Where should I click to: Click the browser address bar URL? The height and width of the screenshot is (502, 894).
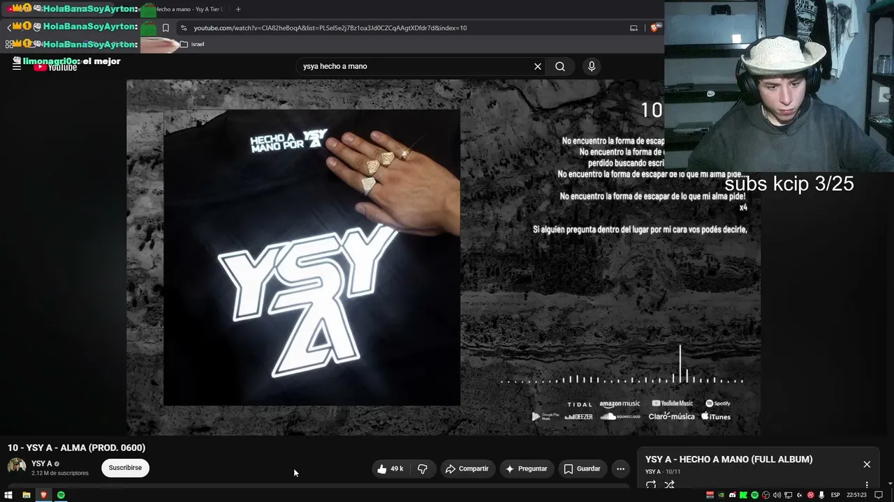click(x=330, y=28)
